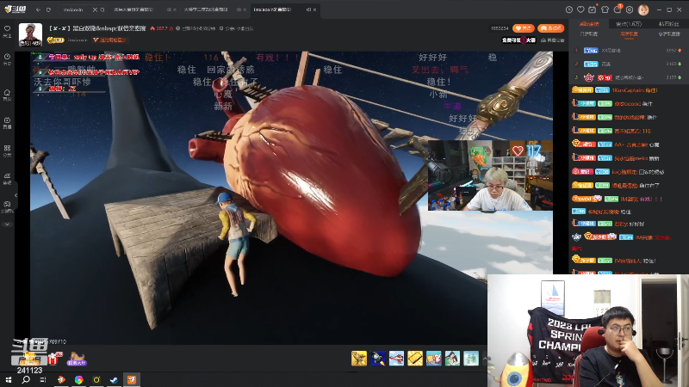Open the rank 3 user in contribution list
689x387 pixels.
click(x=629, y=77)
